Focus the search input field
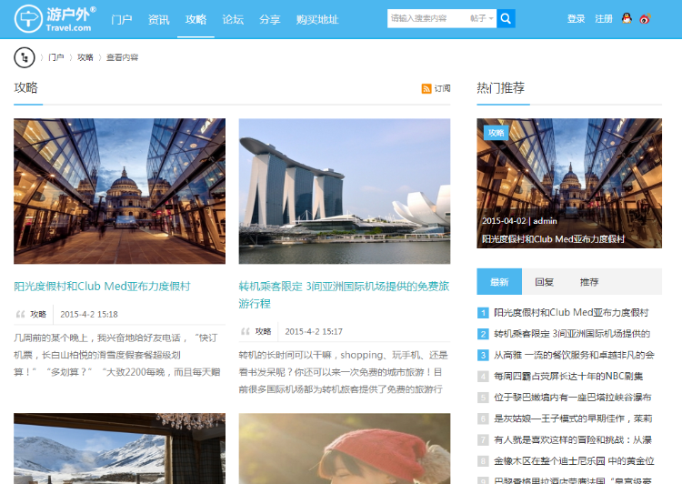Screen dimensions: 682x484 (x=427, y=18)
